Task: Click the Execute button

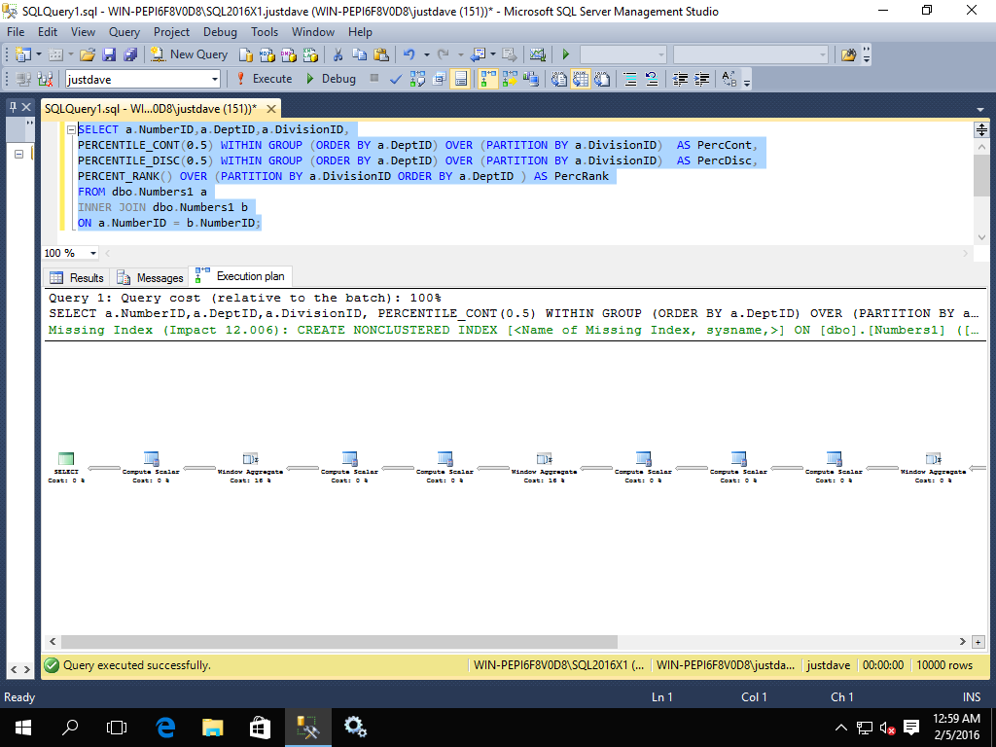Action: coord(264,79)
